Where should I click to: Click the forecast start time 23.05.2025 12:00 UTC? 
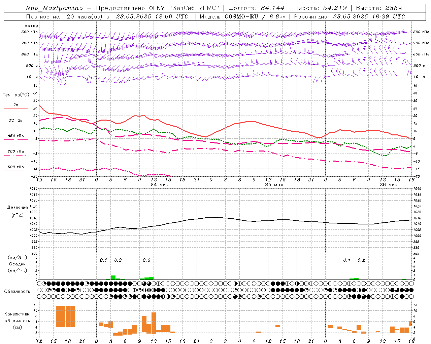click(152, 16)
